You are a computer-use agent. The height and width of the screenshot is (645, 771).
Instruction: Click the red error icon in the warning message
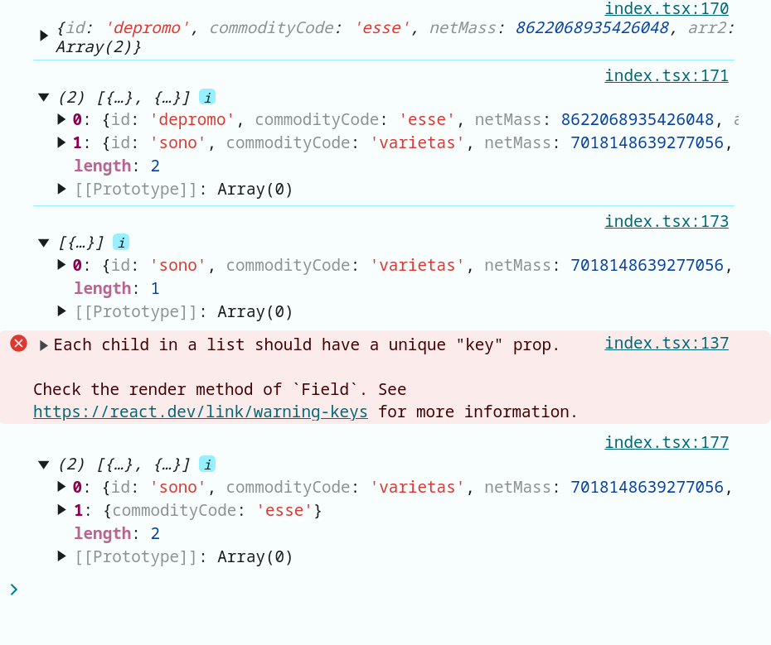click(x=19, y=344)
